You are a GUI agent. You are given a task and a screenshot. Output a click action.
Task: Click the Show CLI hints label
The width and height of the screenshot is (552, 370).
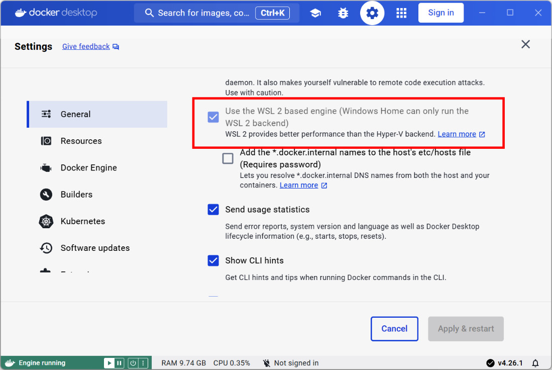(255, 261)
